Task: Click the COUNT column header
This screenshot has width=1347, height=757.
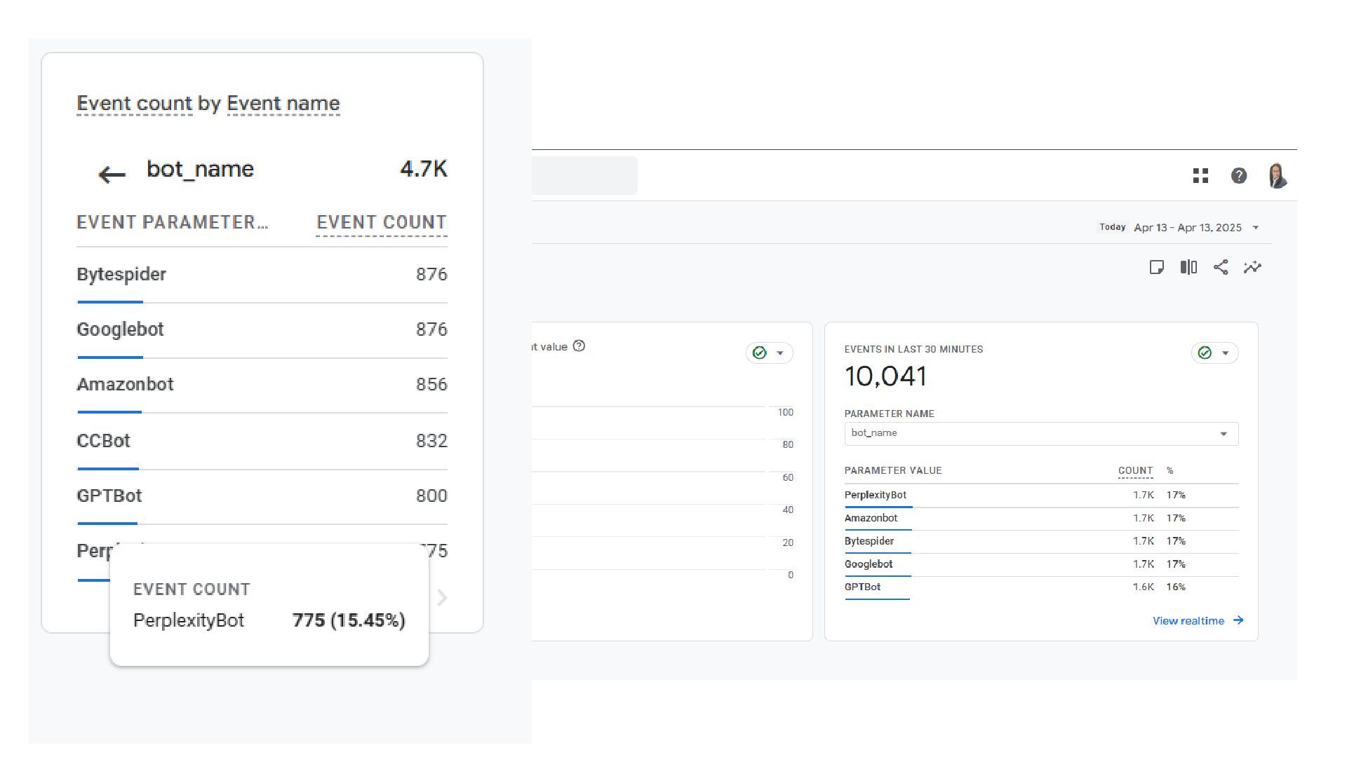Action: 1135,471
